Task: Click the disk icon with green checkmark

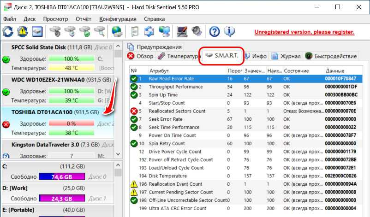Action: (84, 32)
